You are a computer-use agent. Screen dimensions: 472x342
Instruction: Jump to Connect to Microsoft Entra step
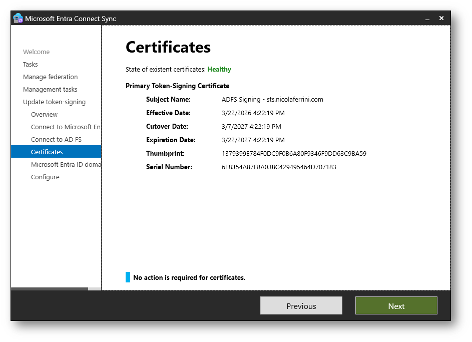point(65,127)
